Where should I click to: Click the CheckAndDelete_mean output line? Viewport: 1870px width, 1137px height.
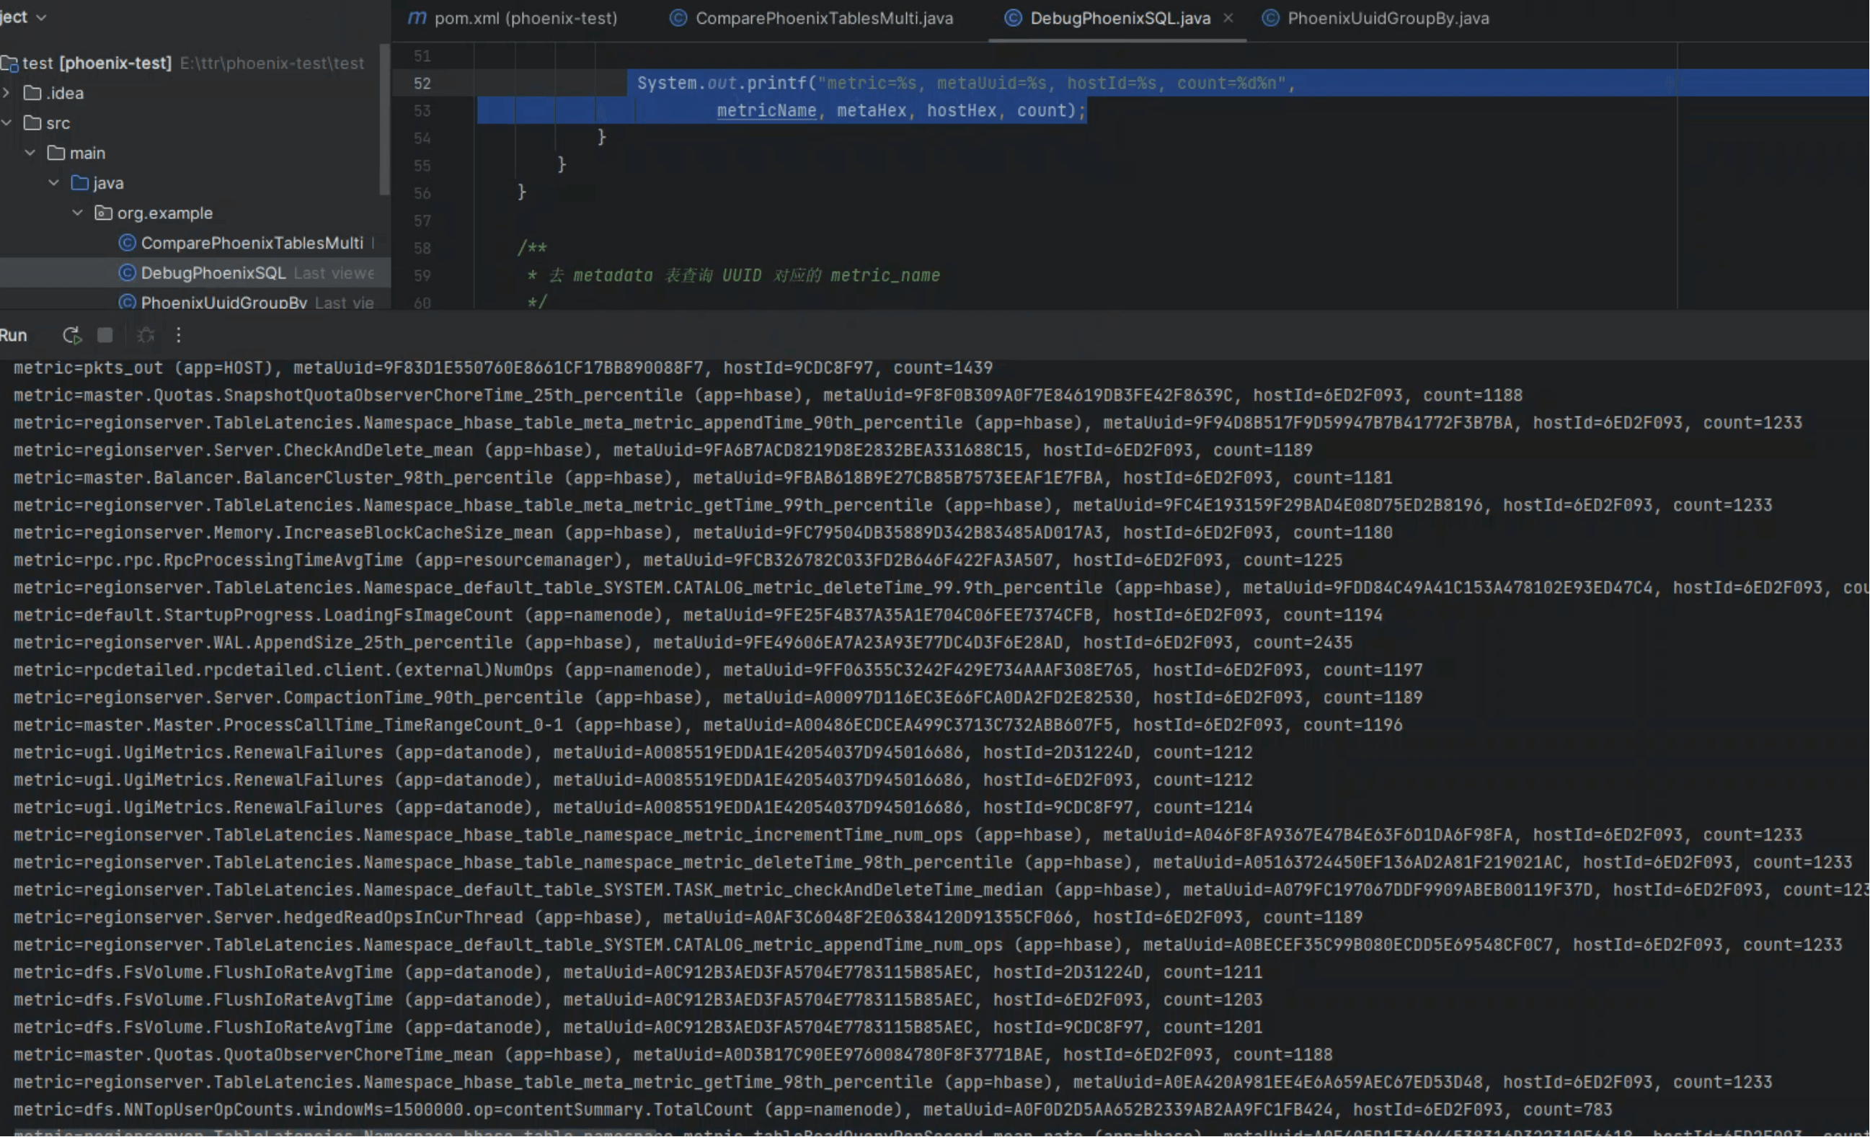pyautogui.click(x=663, y=450)
